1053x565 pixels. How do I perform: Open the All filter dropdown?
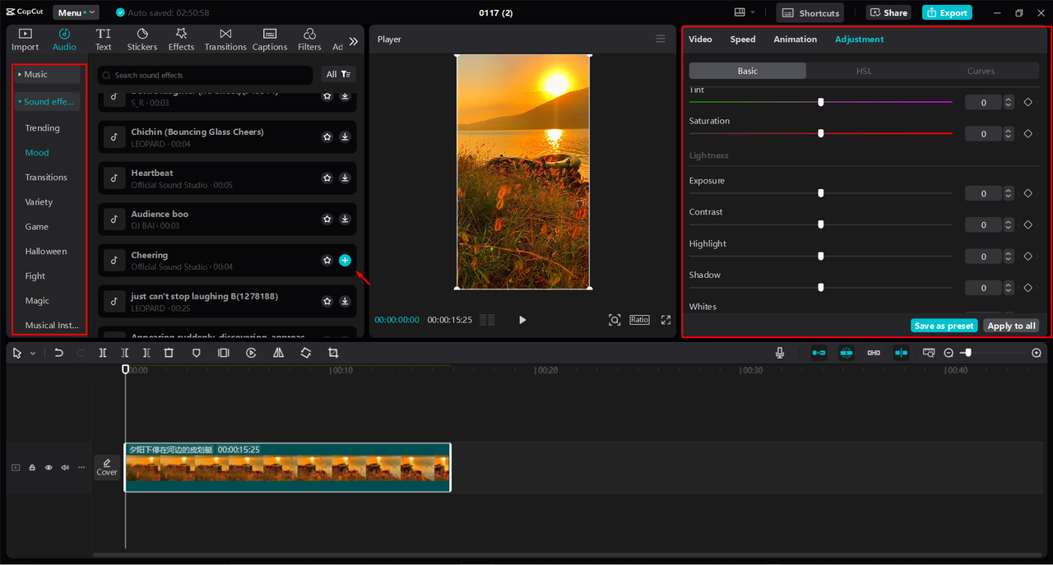coord(339,74)
